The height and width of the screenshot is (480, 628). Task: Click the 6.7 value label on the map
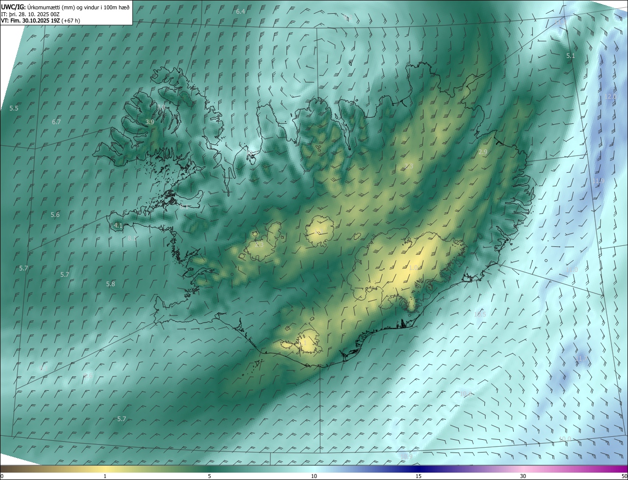(x=56, y=122)
